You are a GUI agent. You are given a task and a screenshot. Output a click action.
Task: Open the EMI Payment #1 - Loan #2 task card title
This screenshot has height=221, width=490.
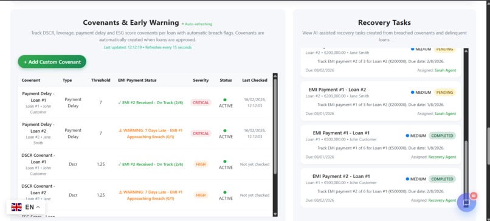pos(337,90)
